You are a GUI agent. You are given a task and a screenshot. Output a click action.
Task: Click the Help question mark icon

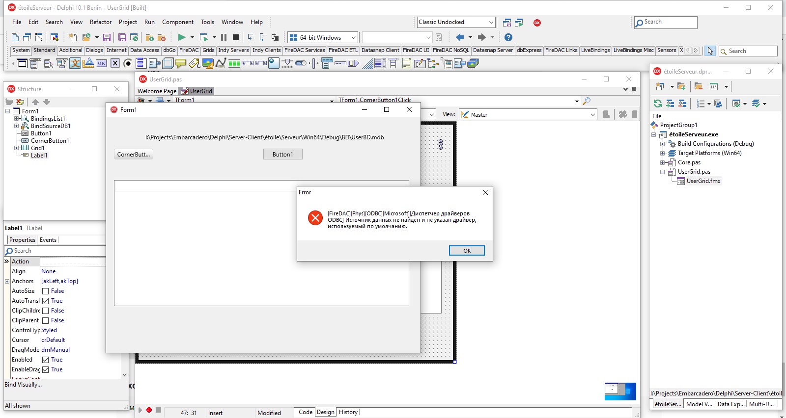[x=508, y=37]
